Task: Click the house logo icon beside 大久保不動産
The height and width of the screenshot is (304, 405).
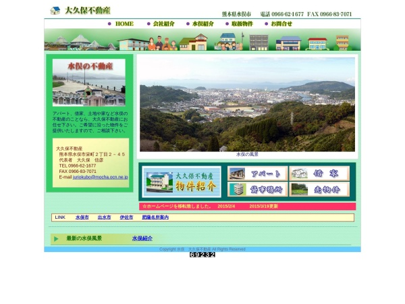Action: [x=55, y=11]
